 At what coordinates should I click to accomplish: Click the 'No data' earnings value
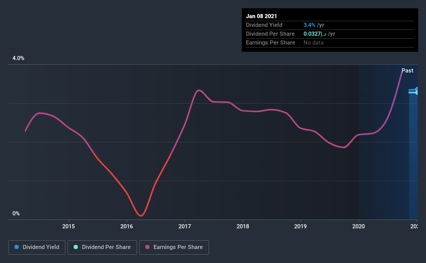(313, 42)
